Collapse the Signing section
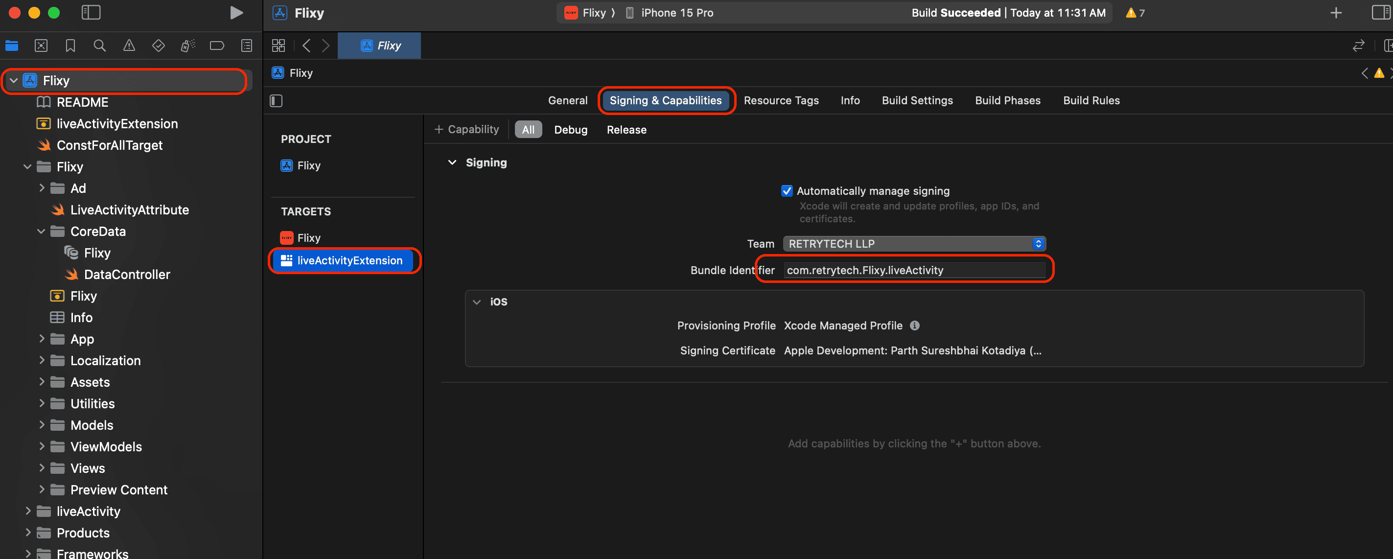Screen dimensions: 1393x559 tap(452, 163)
